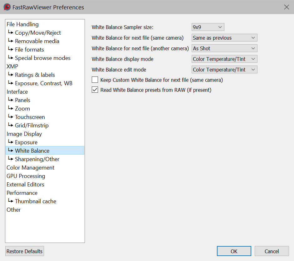Screen dimensions: 294x261
Task: Enable Keep Custom White Balance checkbox
Action: (x=95, y=80)
